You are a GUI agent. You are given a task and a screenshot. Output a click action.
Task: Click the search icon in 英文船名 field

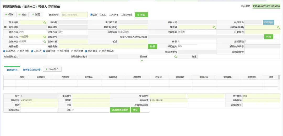[45, 23]
